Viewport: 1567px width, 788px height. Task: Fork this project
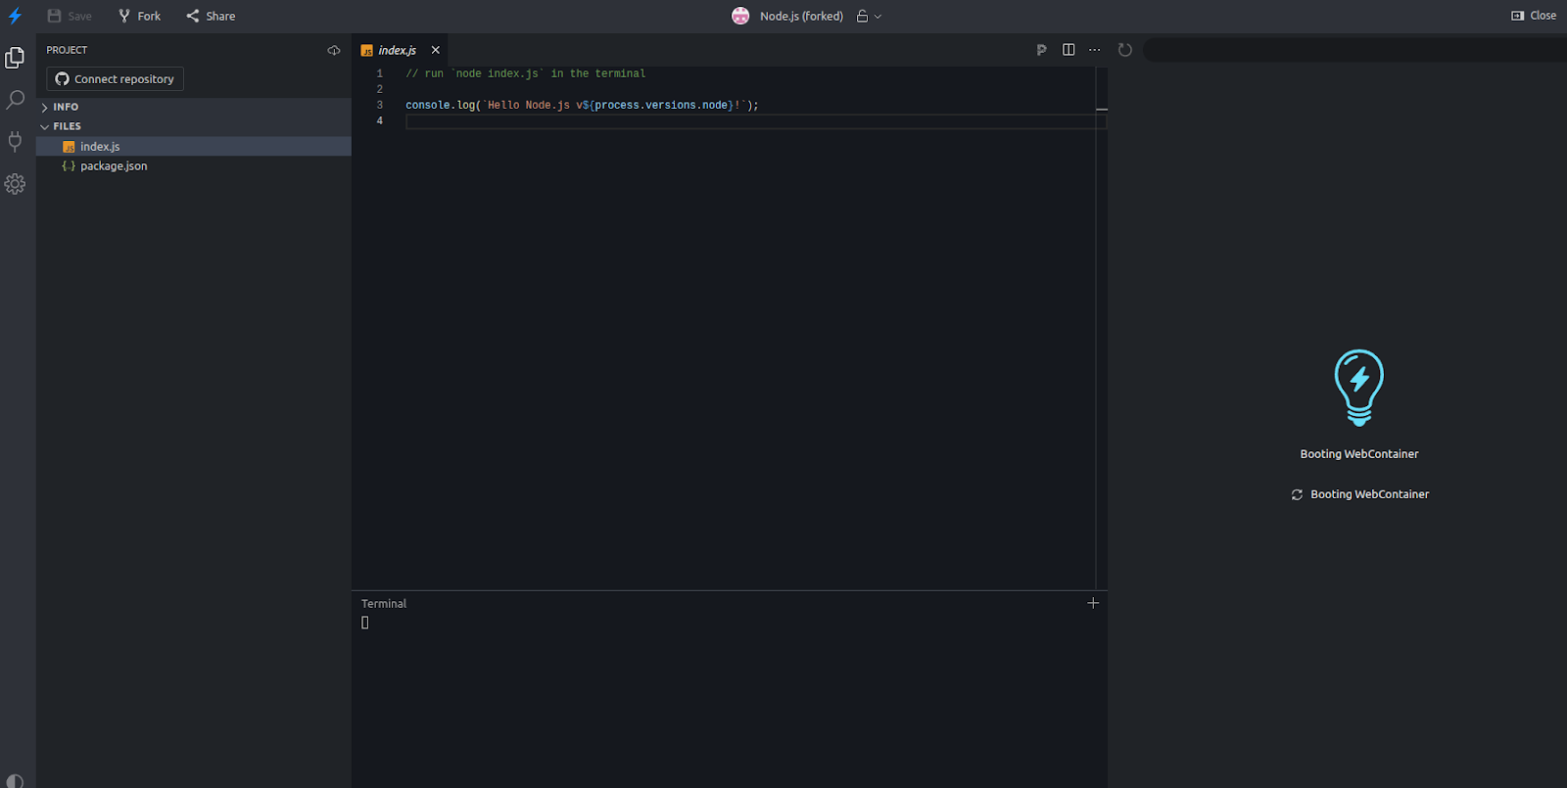click(139, 16)
